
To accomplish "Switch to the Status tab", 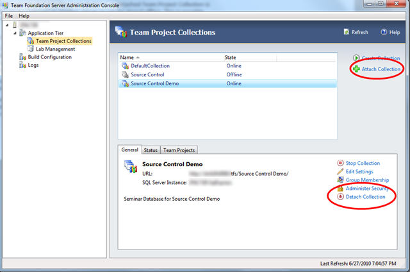I will [x=151, y=150].
